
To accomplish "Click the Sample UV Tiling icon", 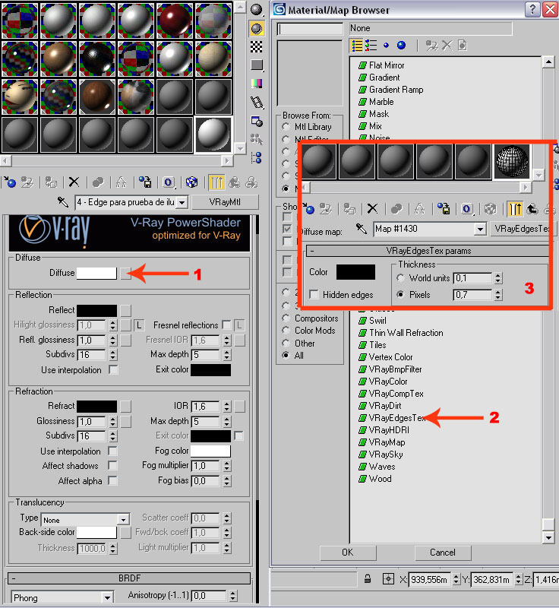I will 256,65.
